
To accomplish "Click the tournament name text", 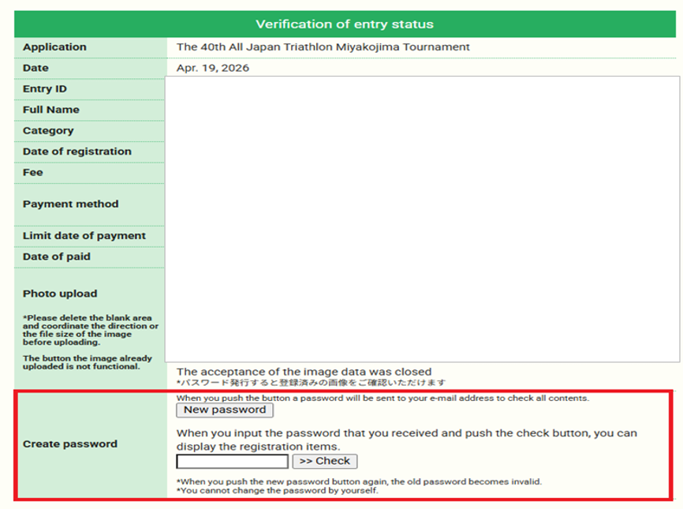I will pos(323,47).
